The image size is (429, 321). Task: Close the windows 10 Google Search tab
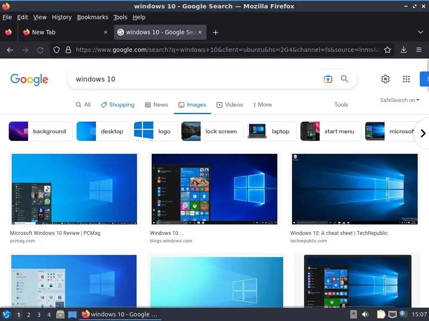click(x=200, y=32)
